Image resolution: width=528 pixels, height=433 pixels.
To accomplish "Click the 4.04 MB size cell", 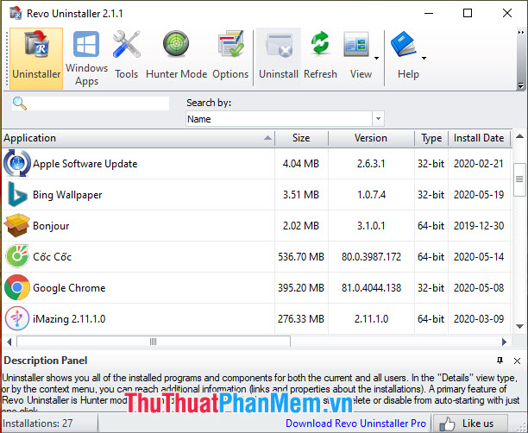I will pos(301,164).
